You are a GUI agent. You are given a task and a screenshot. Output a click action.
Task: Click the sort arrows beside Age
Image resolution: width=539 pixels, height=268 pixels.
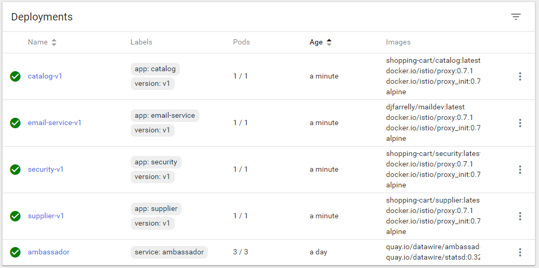point(329,42)
